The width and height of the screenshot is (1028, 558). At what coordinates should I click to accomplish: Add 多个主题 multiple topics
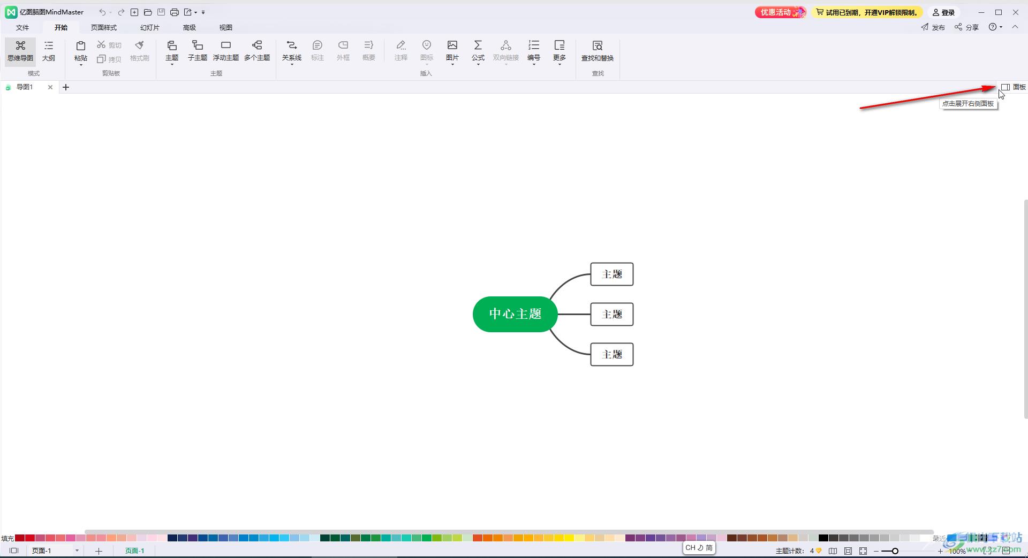pyautogui.click(x=257, y=51)
